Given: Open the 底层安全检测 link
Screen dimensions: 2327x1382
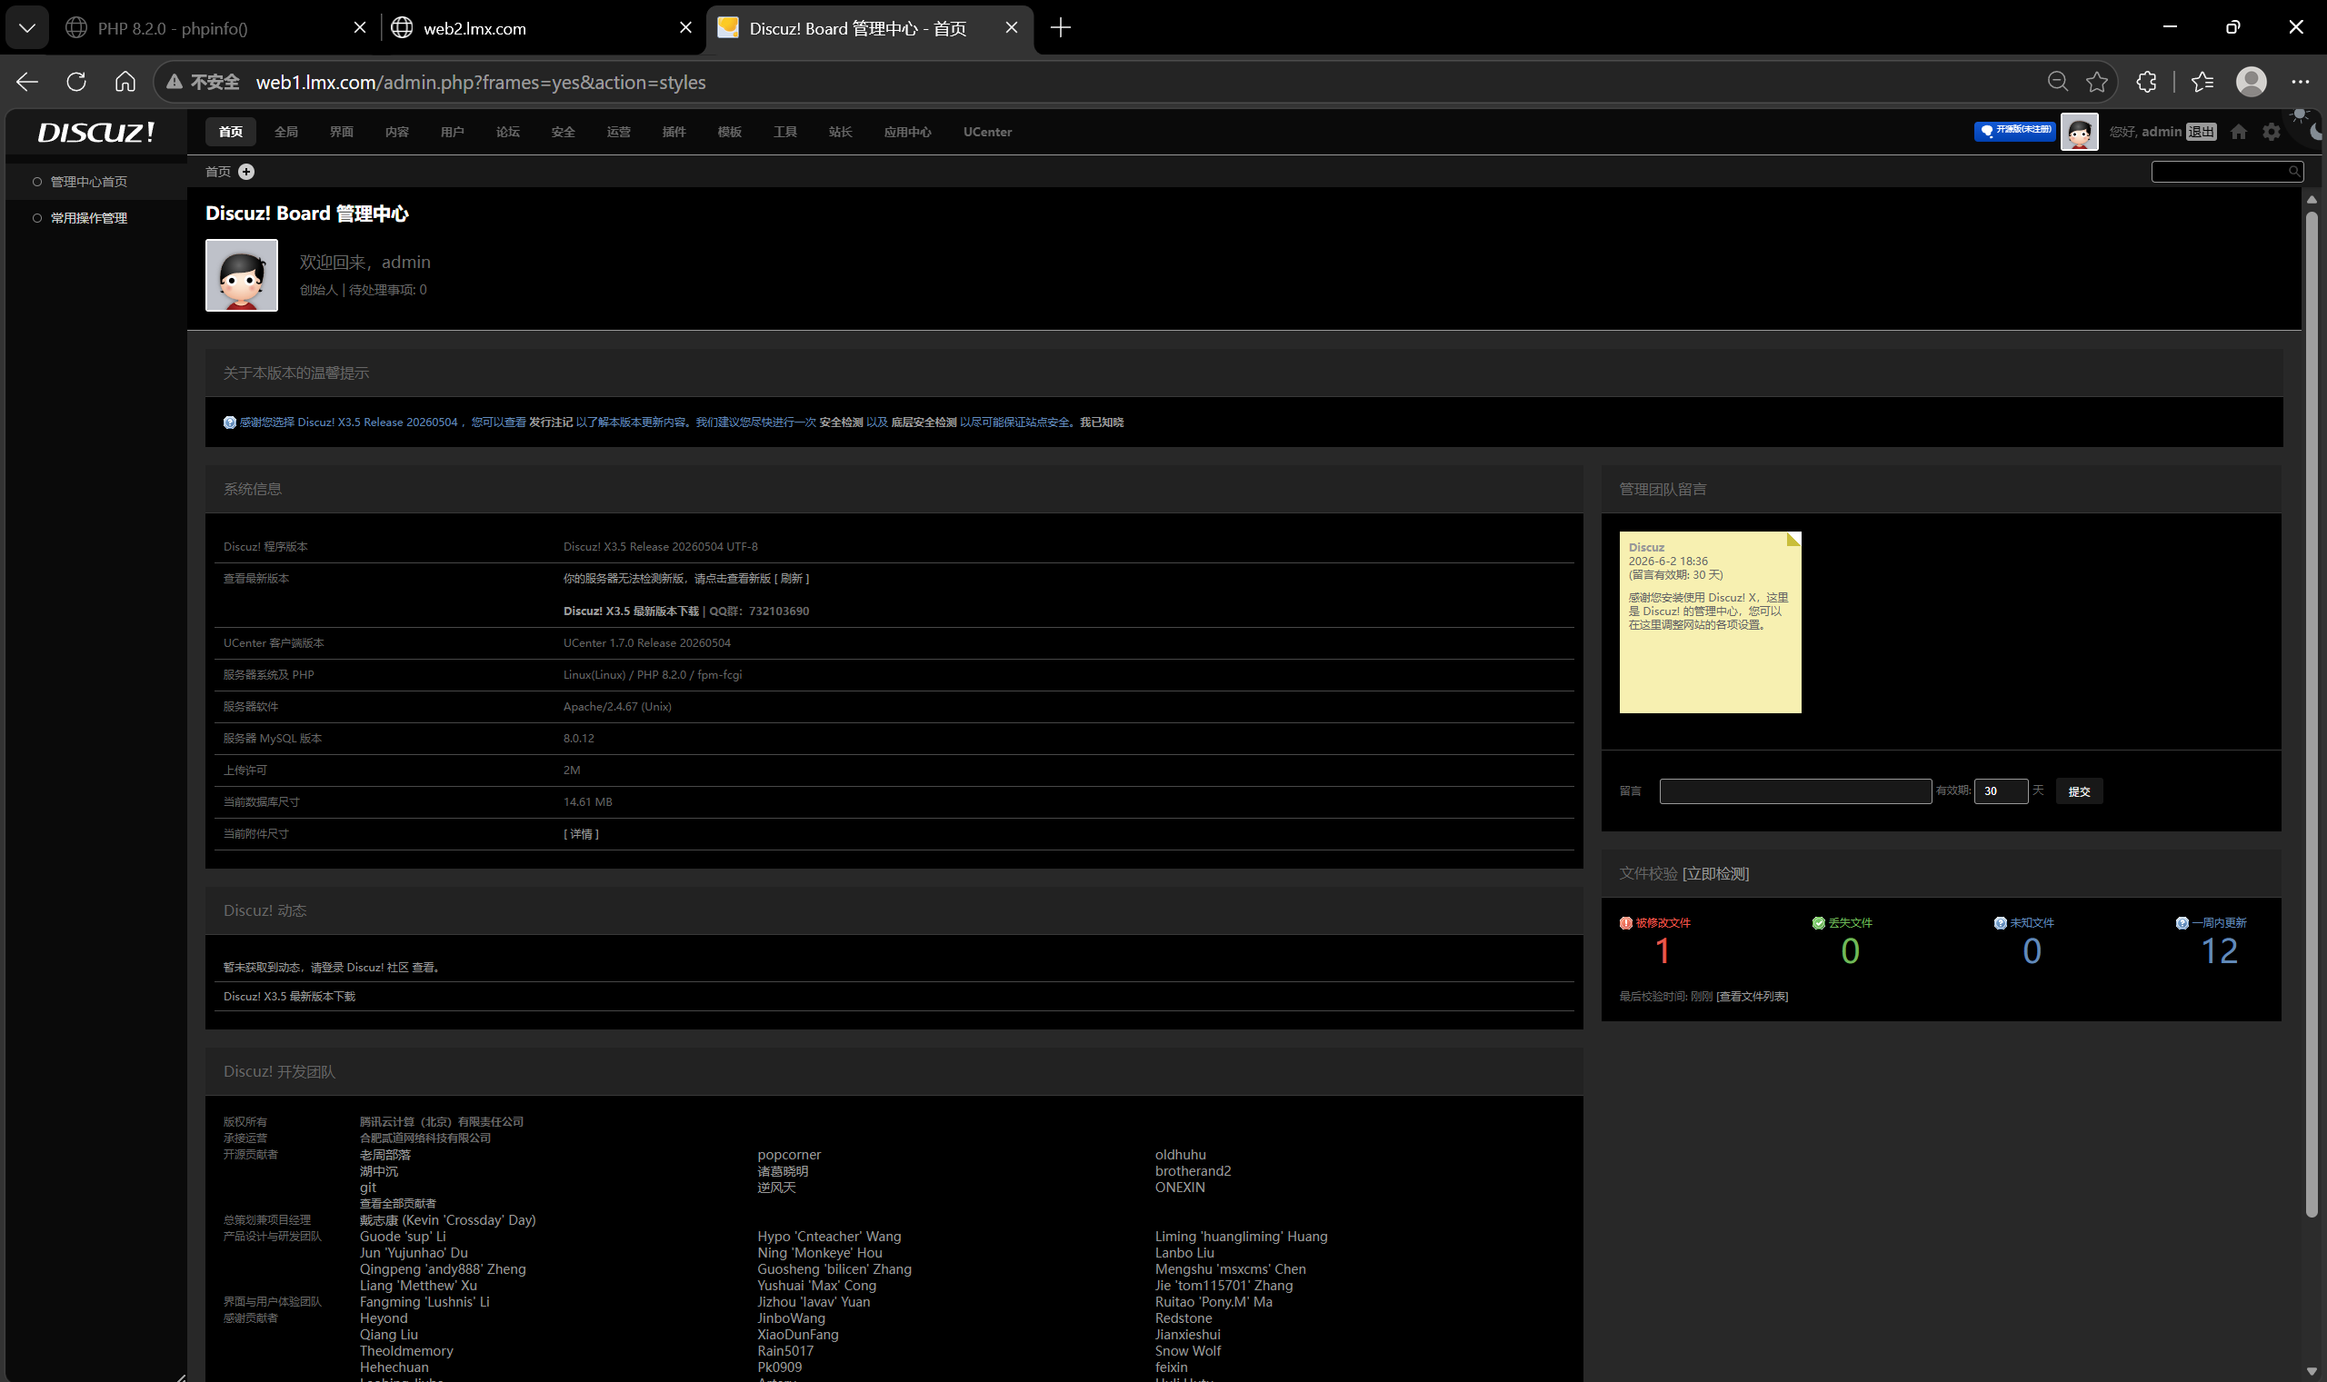Looking at the screenshot, I should (x=924, y=422).
